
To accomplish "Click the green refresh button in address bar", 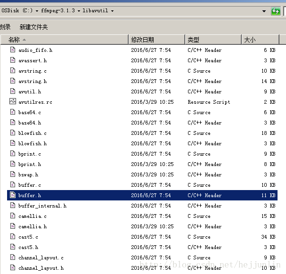I will (x=276, y=11).
